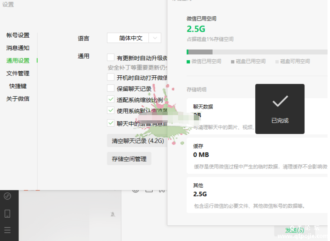Select 通用设置 in the sidebar
This screenshot has height=241, width=330.
pyautogui.click(x=18, y=61)
